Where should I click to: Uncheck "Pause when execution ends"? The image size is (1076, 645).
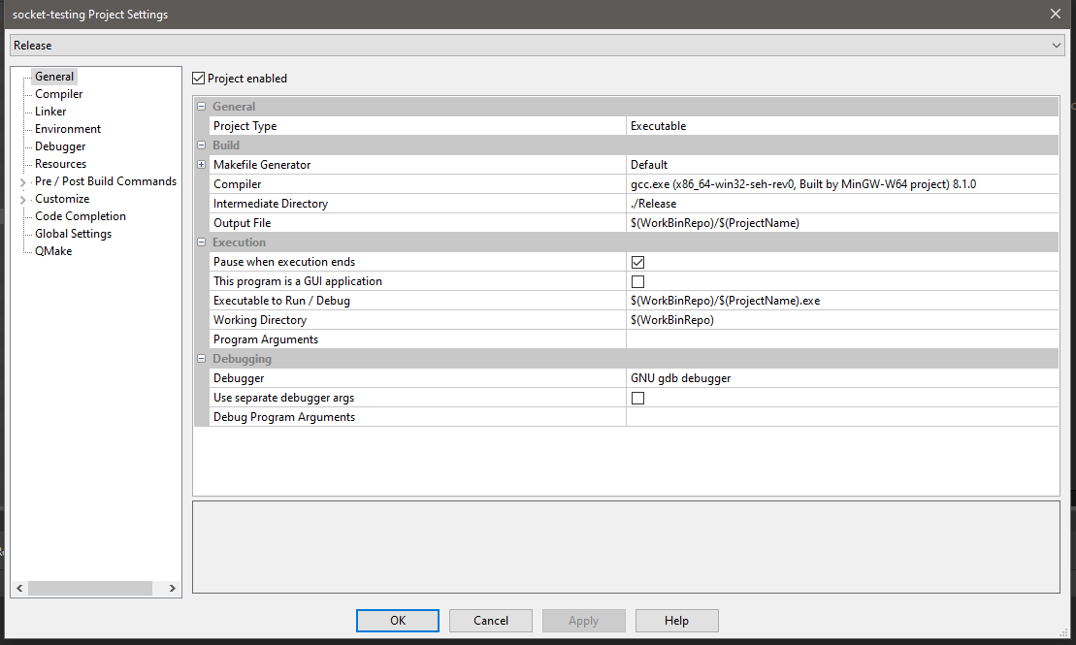point(637,261)
